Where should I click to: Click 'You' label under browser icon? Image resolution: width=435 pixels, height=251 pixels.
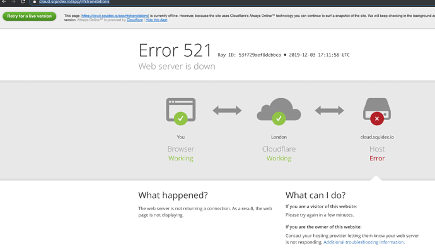coord(180,137)
